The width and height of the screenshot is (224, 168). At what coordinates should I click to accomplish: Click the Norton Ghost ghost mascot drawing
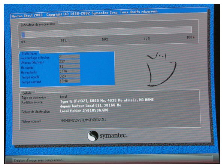point(161,69)
